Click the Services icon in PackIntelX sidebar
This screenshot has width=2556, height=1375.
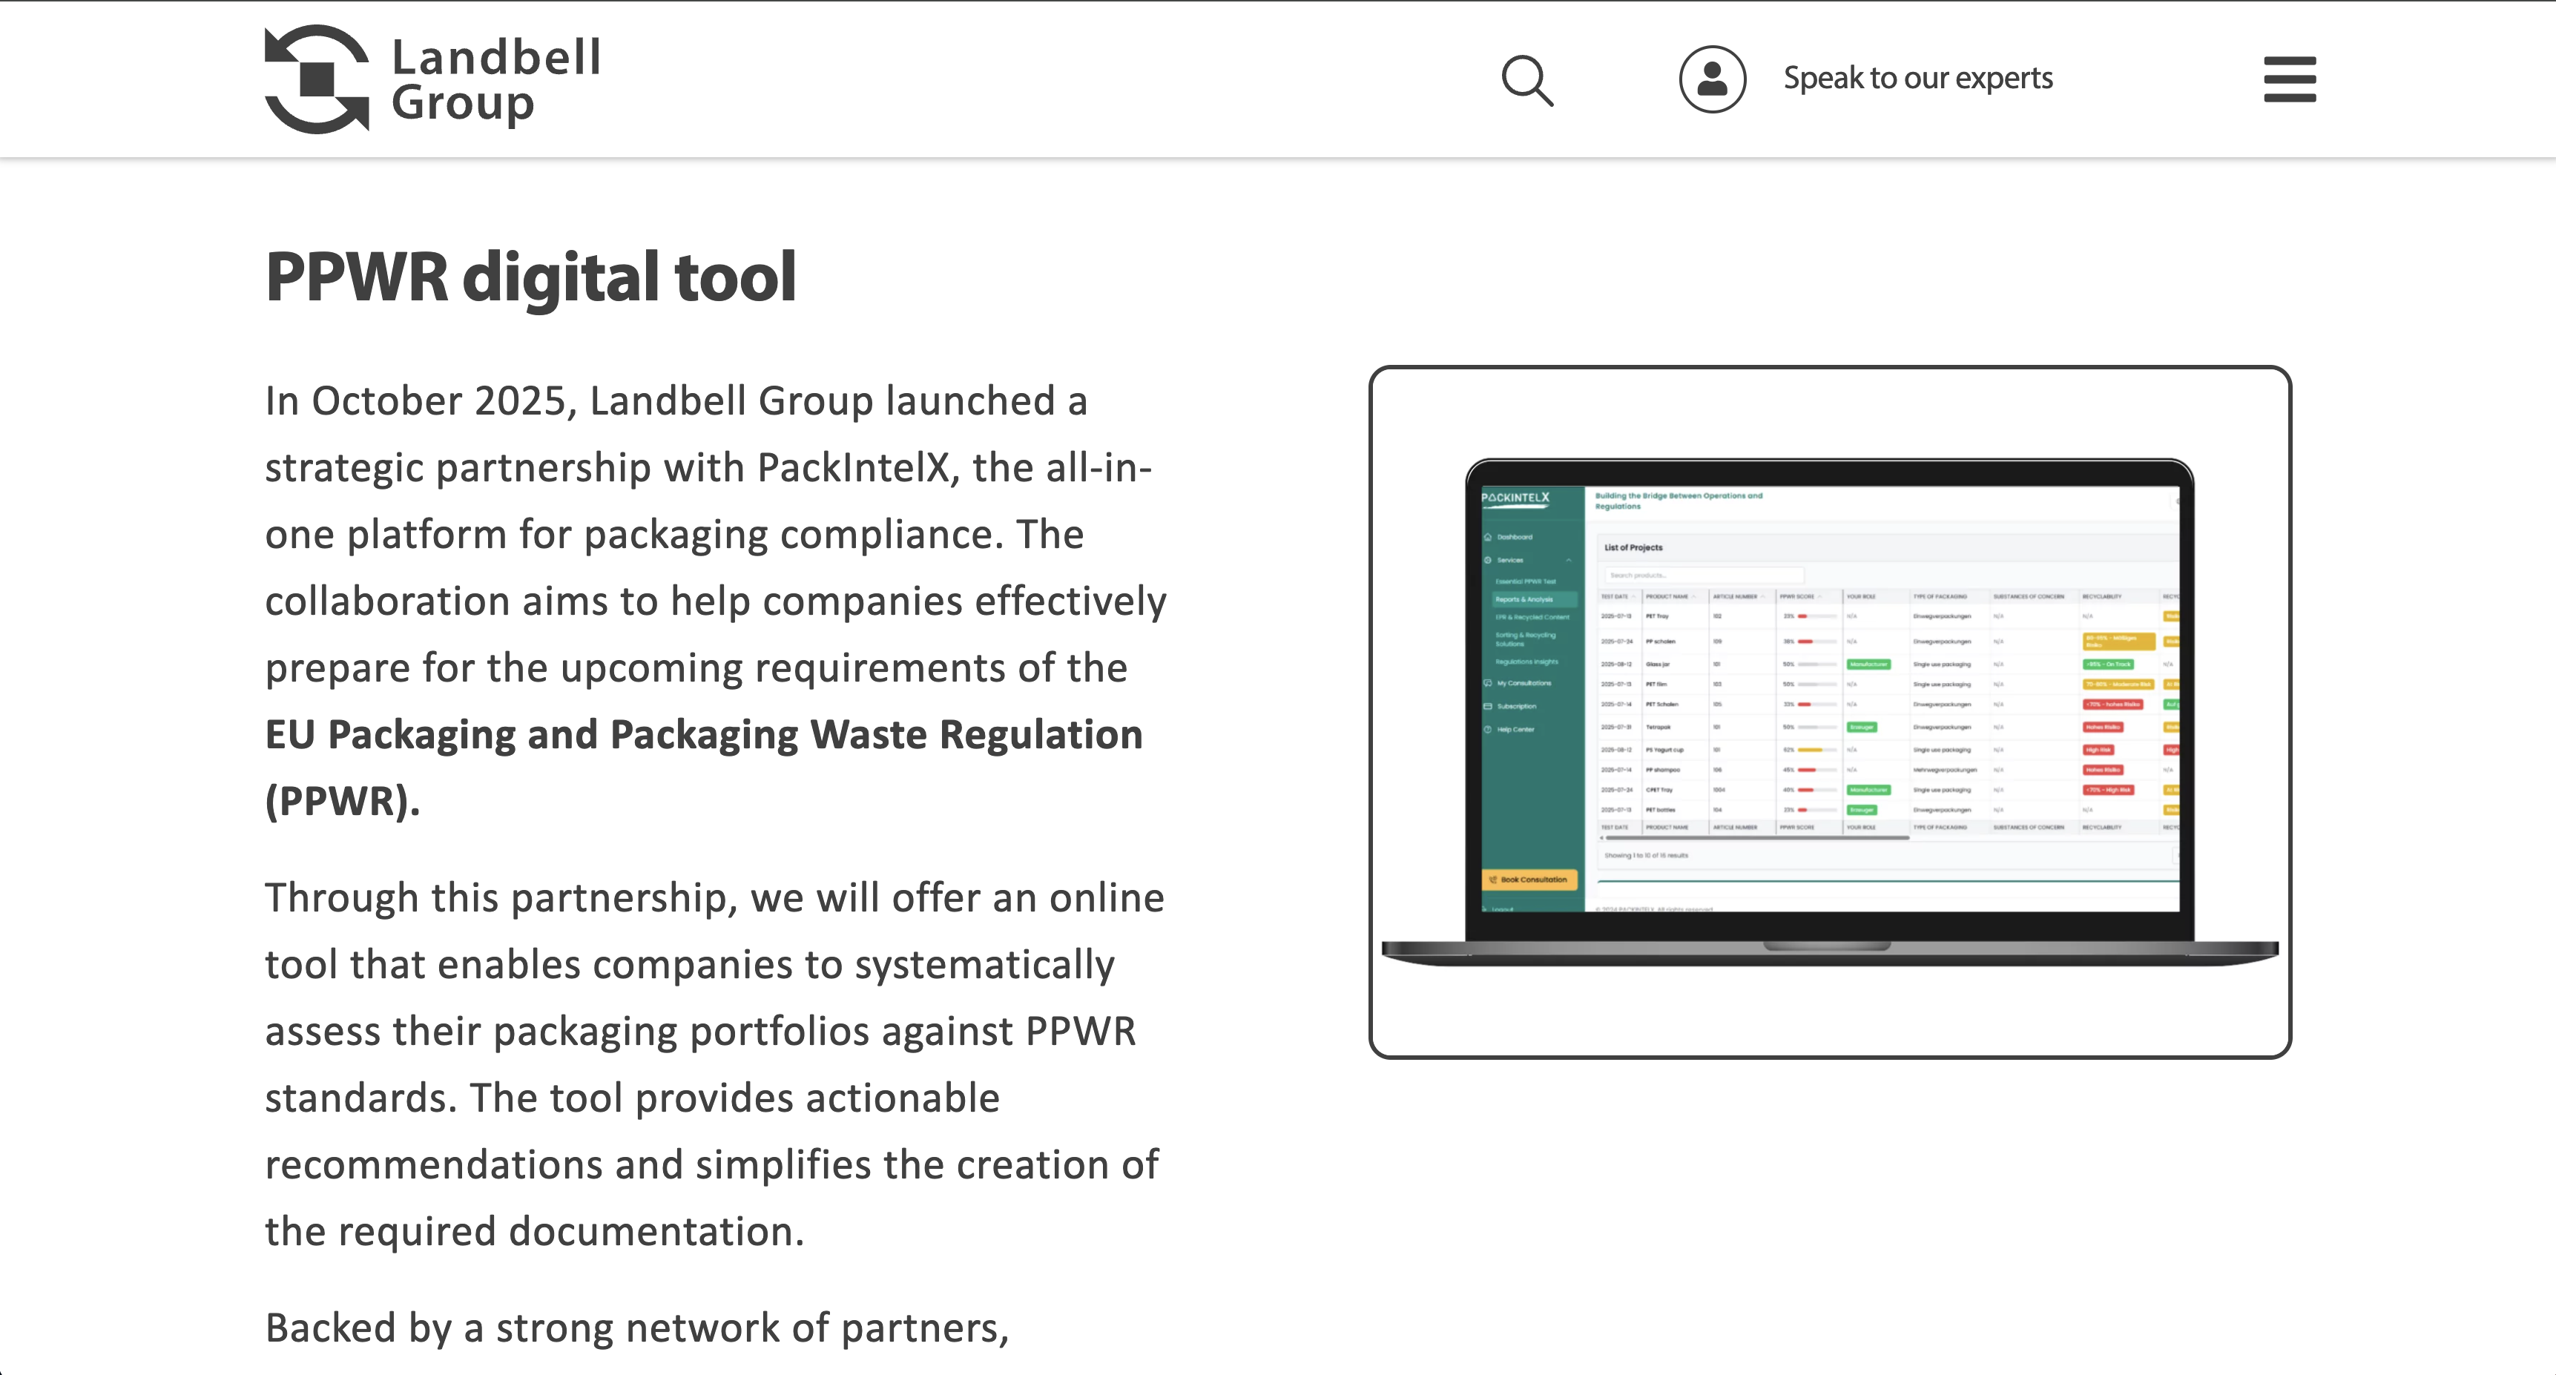coord(1489,559)
